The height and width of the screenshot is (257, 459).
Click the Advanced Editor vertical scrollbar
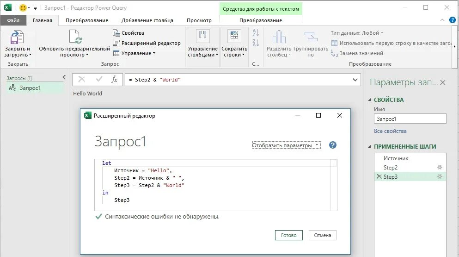tap(334, 185)
